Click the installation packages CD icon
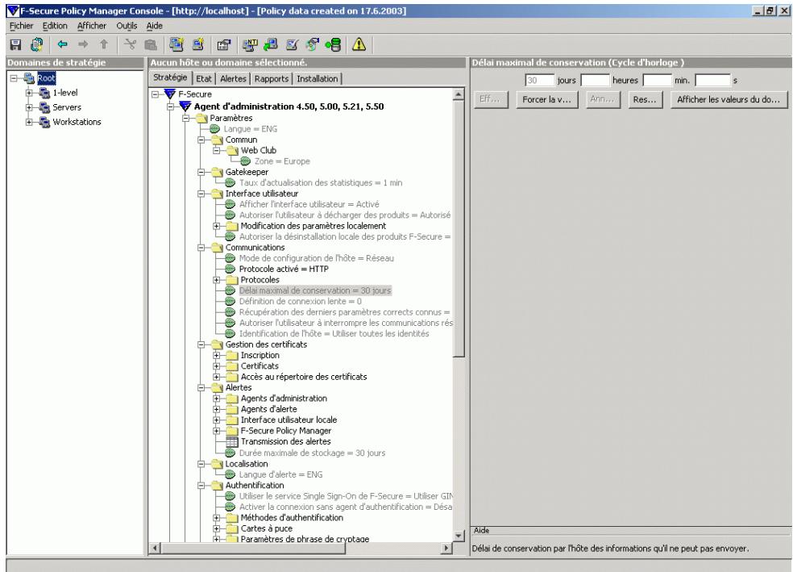The height and width of the screenshot is (572, 793). 313,44
